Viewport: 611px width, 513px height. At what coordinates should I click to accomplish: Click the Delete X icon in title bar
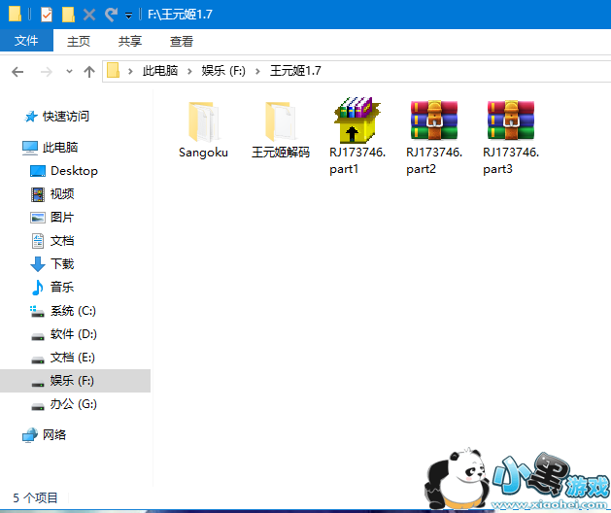click(x=89, y=15)
